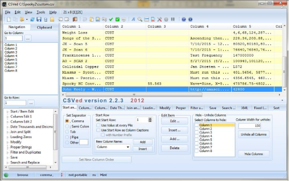This screenshot has width=289, height=181.
Task: Click the yellow folder Open file toolbar icon
Action: point(22,19)
